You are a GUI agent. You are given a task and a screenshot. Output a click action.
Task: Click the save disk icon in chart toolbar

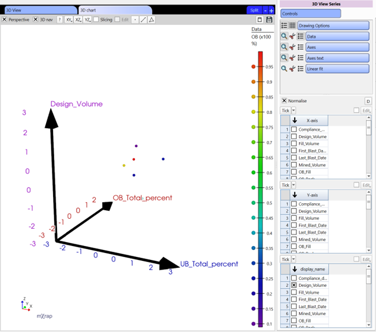click(x=269, y=20)
